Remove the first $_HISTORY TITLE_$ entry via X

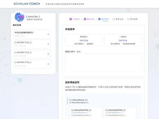(x=48, y=44)
